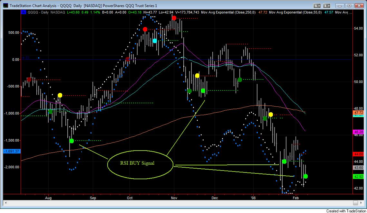Viewport: 367px width, 213px height.
Task: Click the cyan 47.57 value in status line
Action: tap(329, 12)
